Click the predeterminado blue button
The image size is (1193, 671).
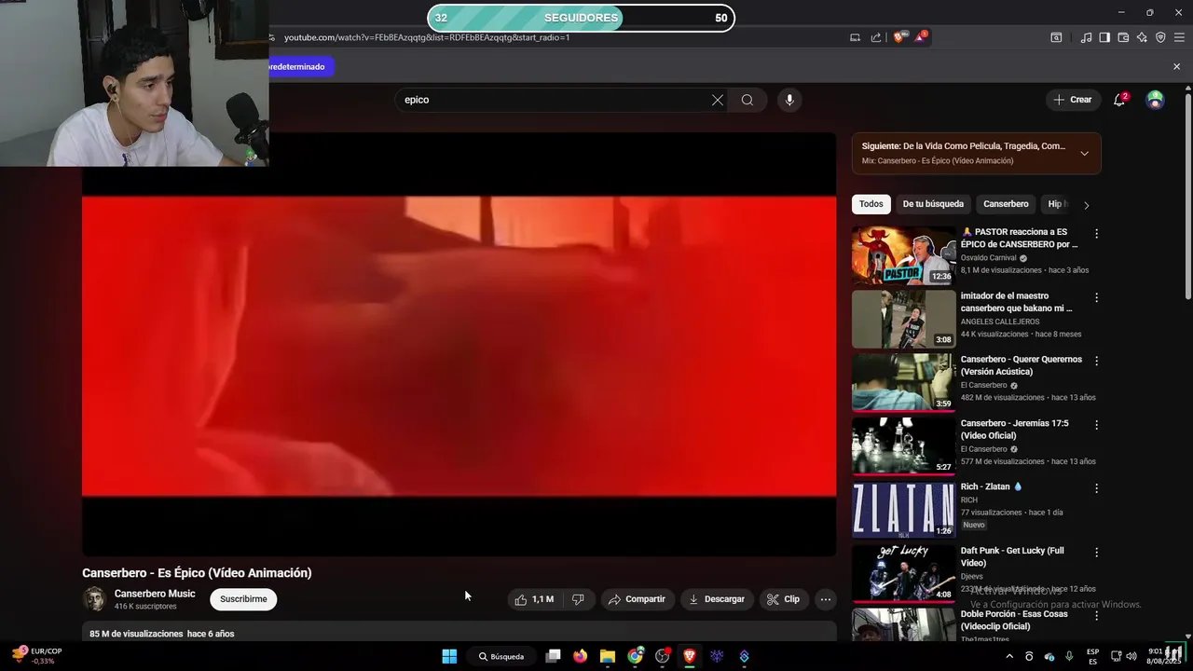[300, 67]
